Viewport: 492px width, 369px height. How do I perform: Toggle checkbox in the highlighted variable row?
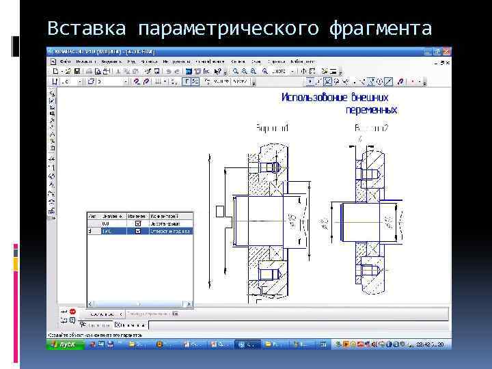[x=138, y=231]
